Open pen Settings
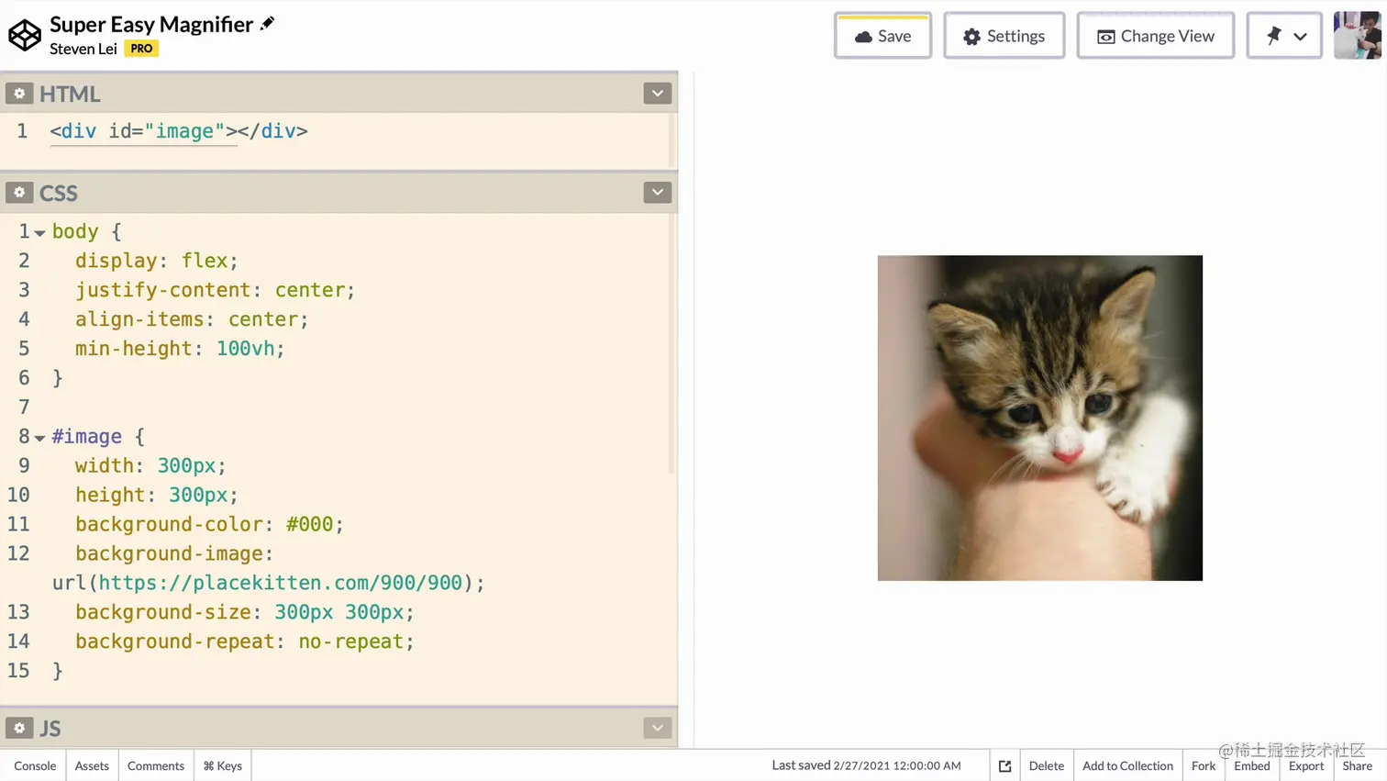 (1004, 36)
